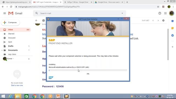
Task: Open the Google account avatar in Gmail
Action: coord(172,13)
